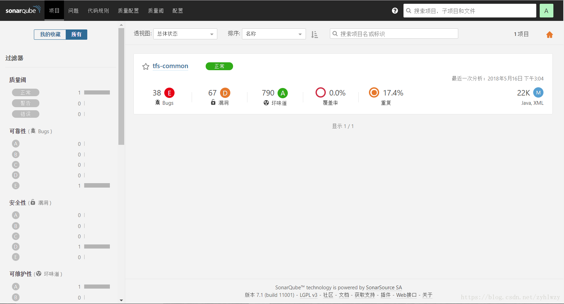Filter reliability by rating B

click(x=15, y=154)
